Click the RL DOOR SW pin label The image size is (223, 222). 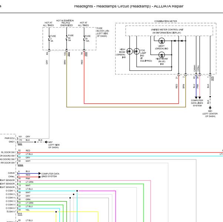(8, 152)
